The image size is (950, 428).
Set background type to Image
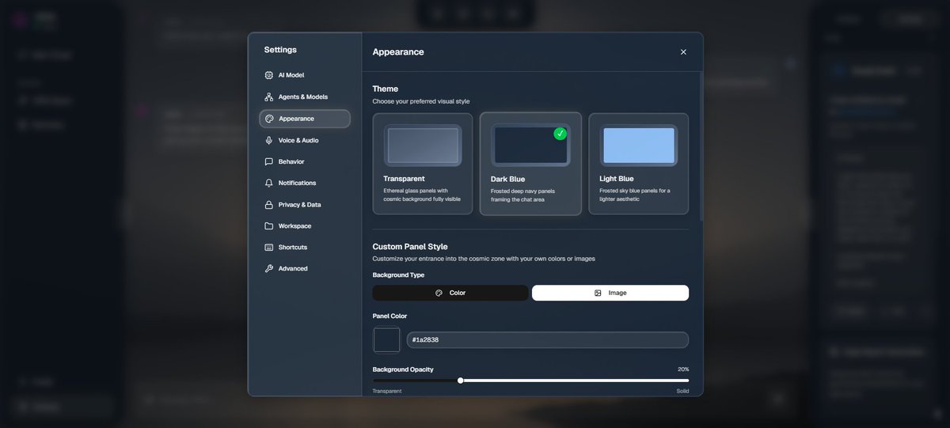point(610,293)
